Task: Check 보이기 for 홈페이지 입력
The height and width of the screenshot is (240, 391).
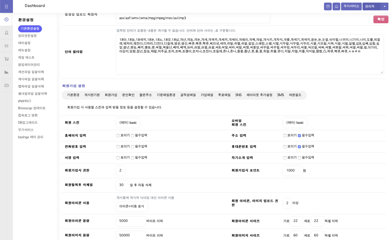Action: point(118,136)
